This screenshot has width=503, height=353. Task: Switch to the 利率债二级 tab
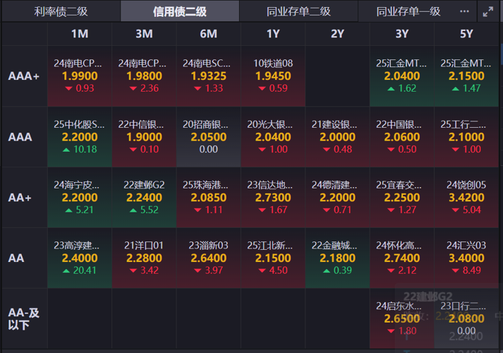click(x=60, y=11)
